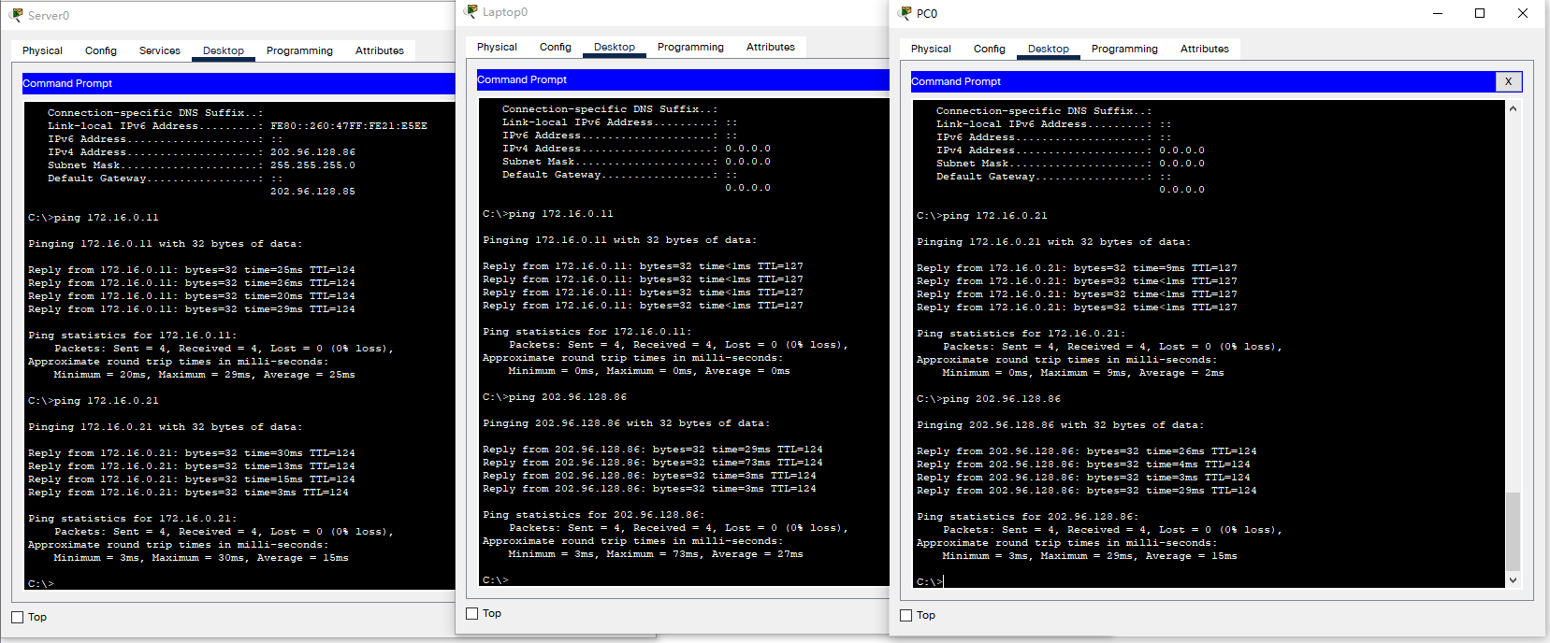This screenshot has height=643, width=1550.
Task: Select the Physical tab in Server0
Action: [x=42, y=50]
